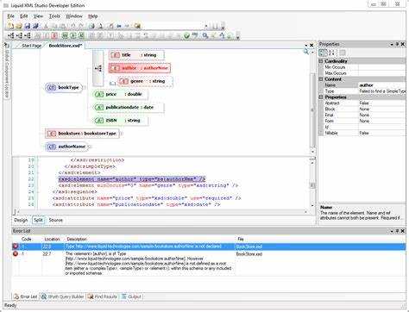Click the Max Occurs value field
Screen dimensions: 409x312
[x=382, y=73]
